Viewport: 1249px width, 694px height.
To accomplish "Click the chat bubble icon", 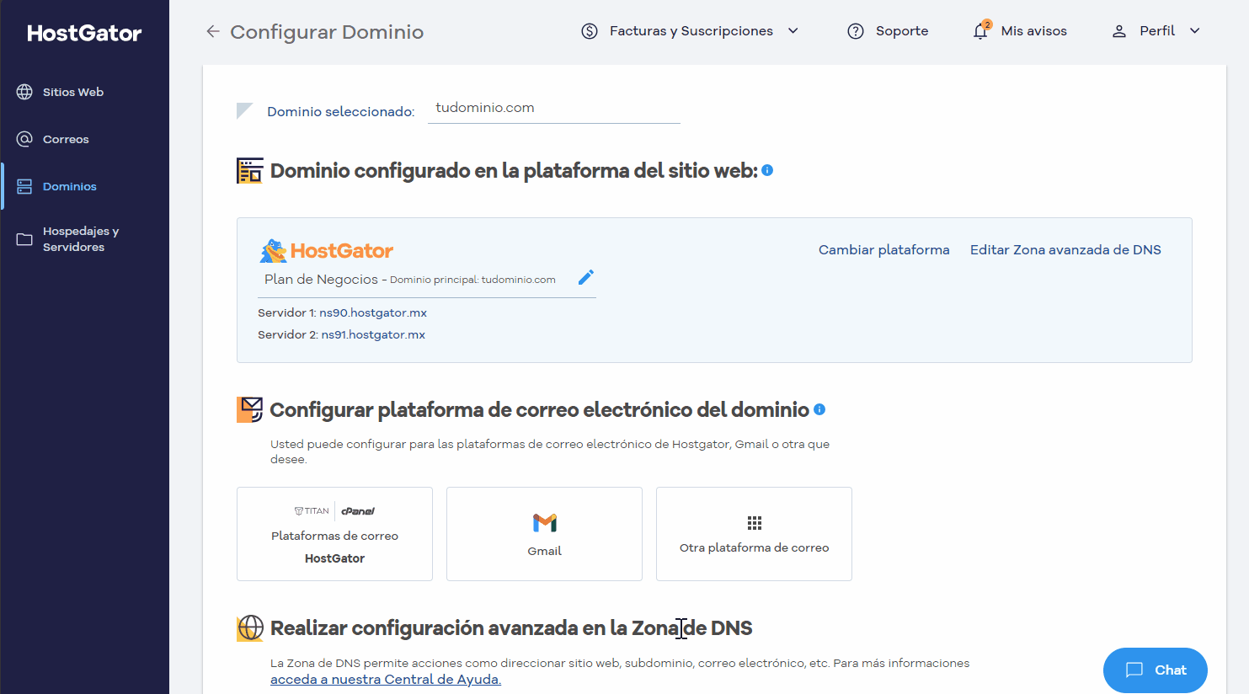I will pyautogui.click(x=1134, y=670).
